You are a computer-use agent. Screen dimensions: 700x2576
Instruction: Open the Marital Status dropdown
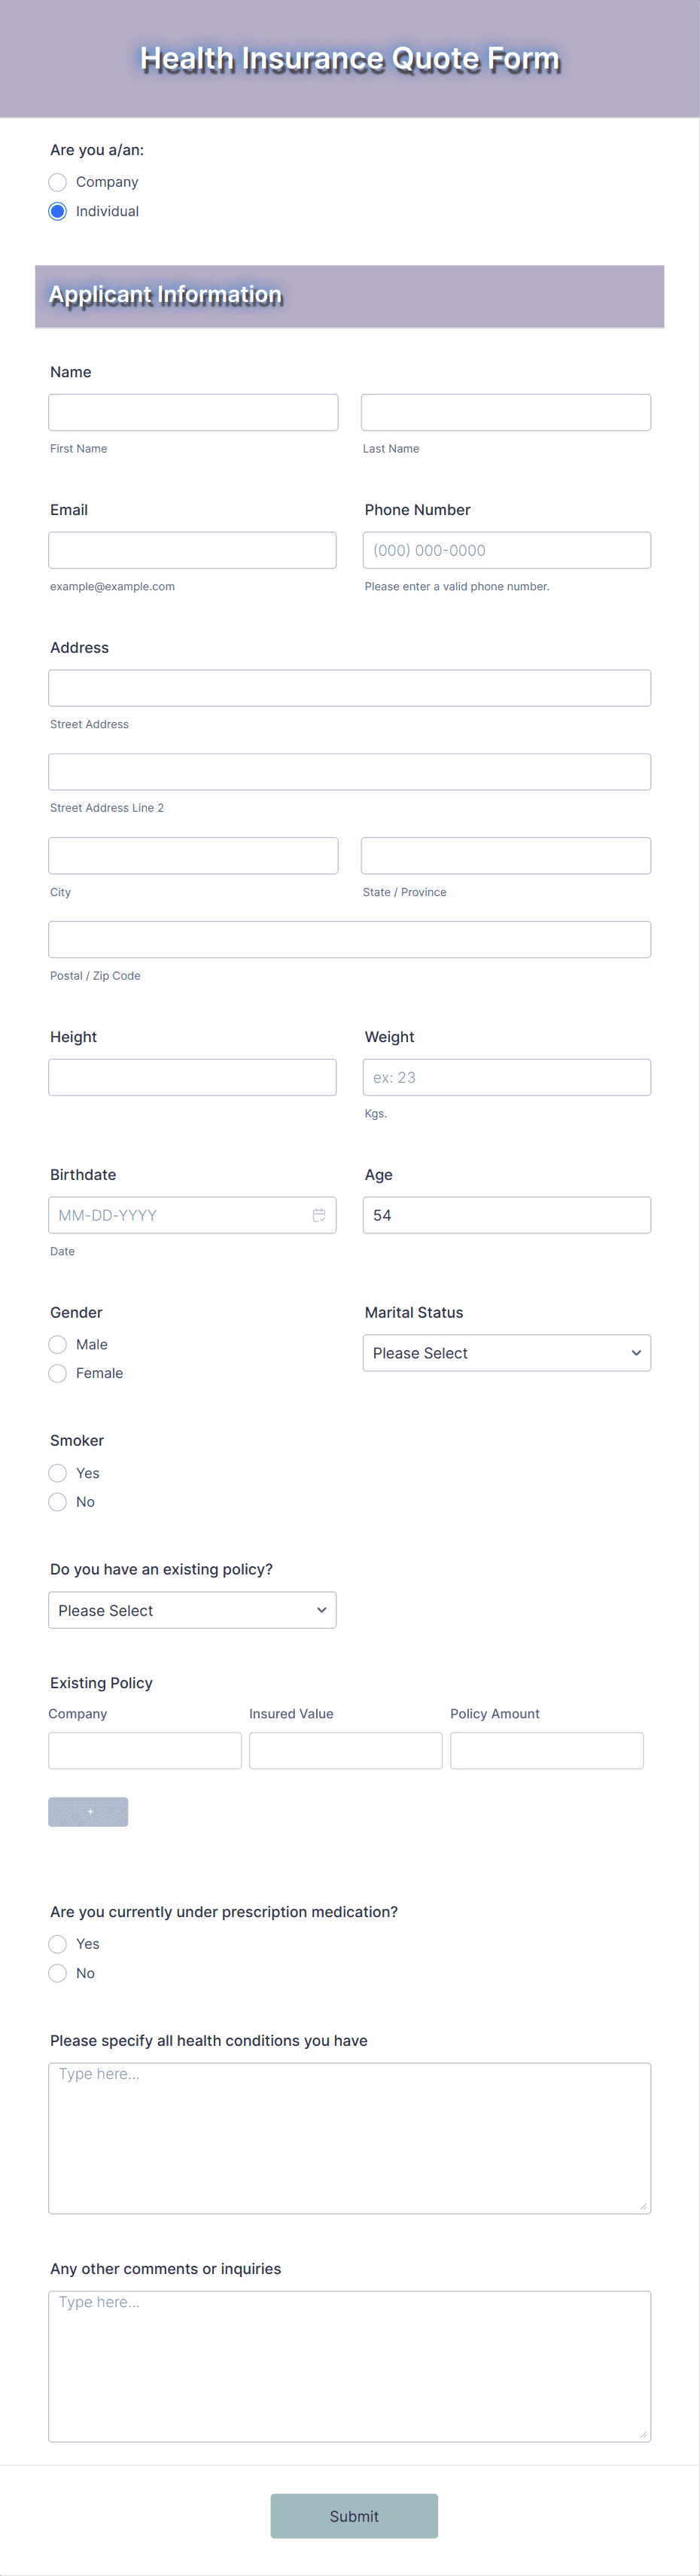pos(506,1352)
